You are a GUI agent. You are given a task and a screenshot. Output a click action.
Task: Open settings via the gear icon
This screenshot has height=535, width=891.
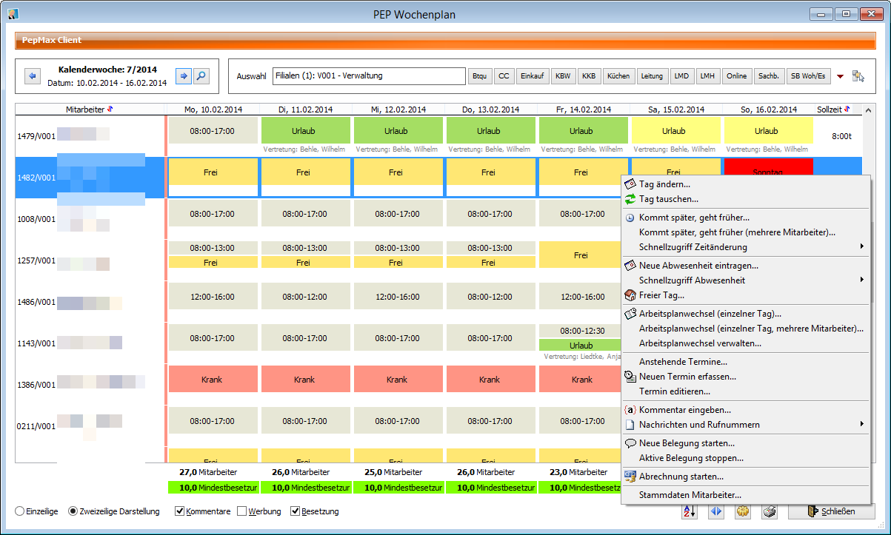743,511
